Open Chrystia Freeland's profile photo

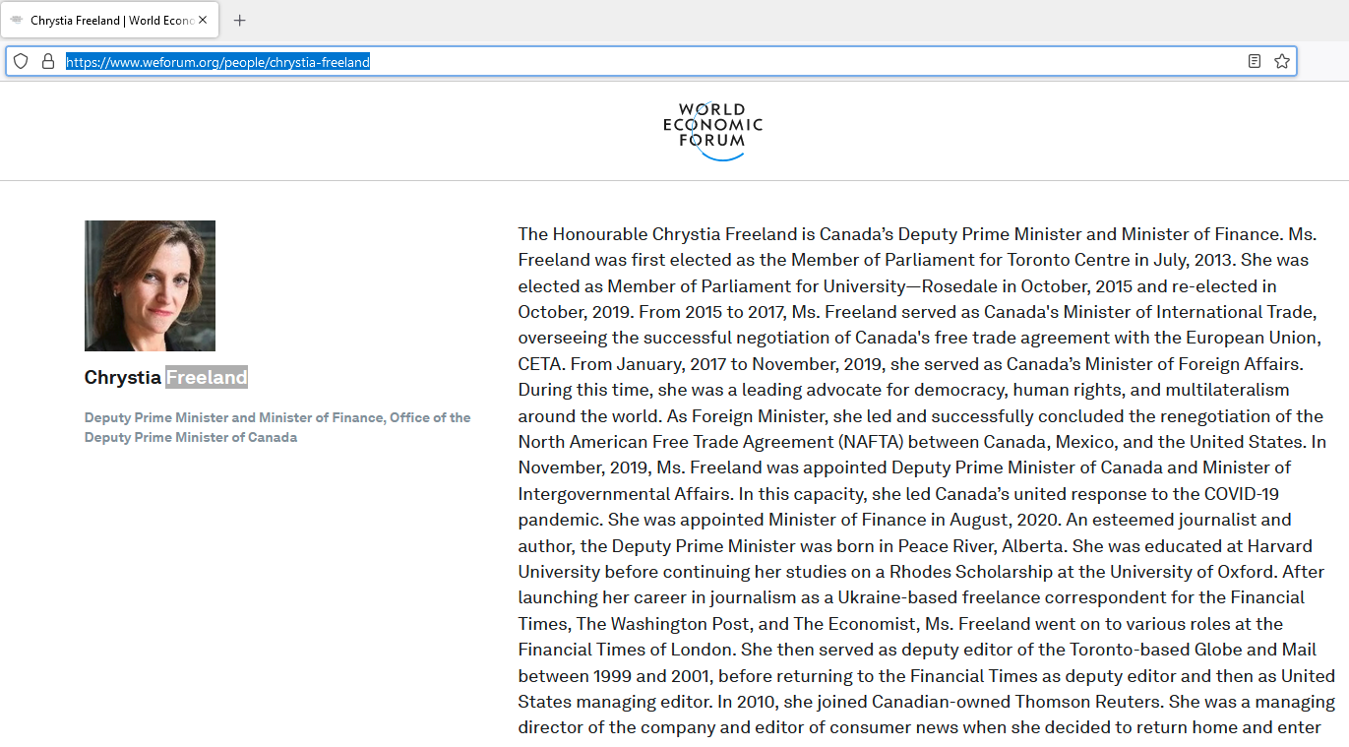click(x=150, y=285)
